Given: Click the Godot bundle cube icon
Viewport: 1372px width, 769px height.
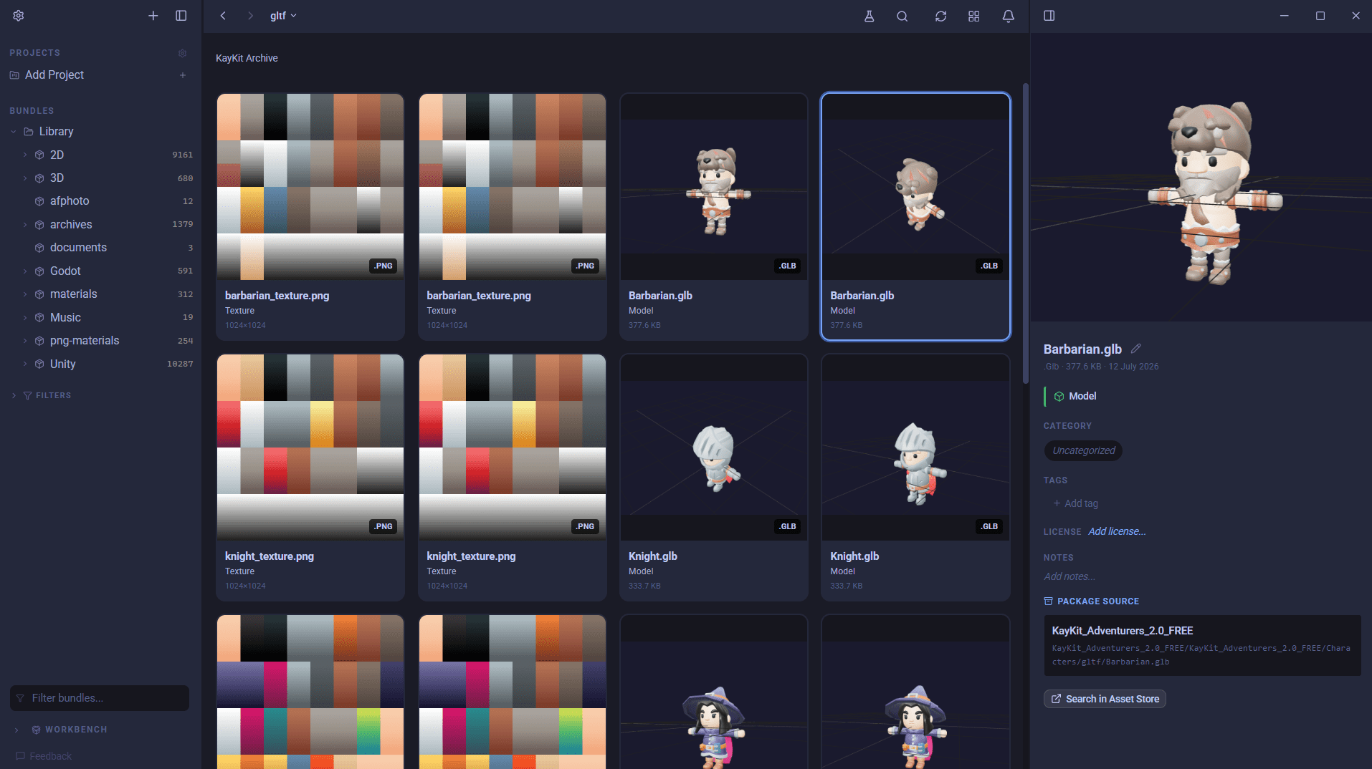Looking at the screenshot, I should tap(39, 271).
